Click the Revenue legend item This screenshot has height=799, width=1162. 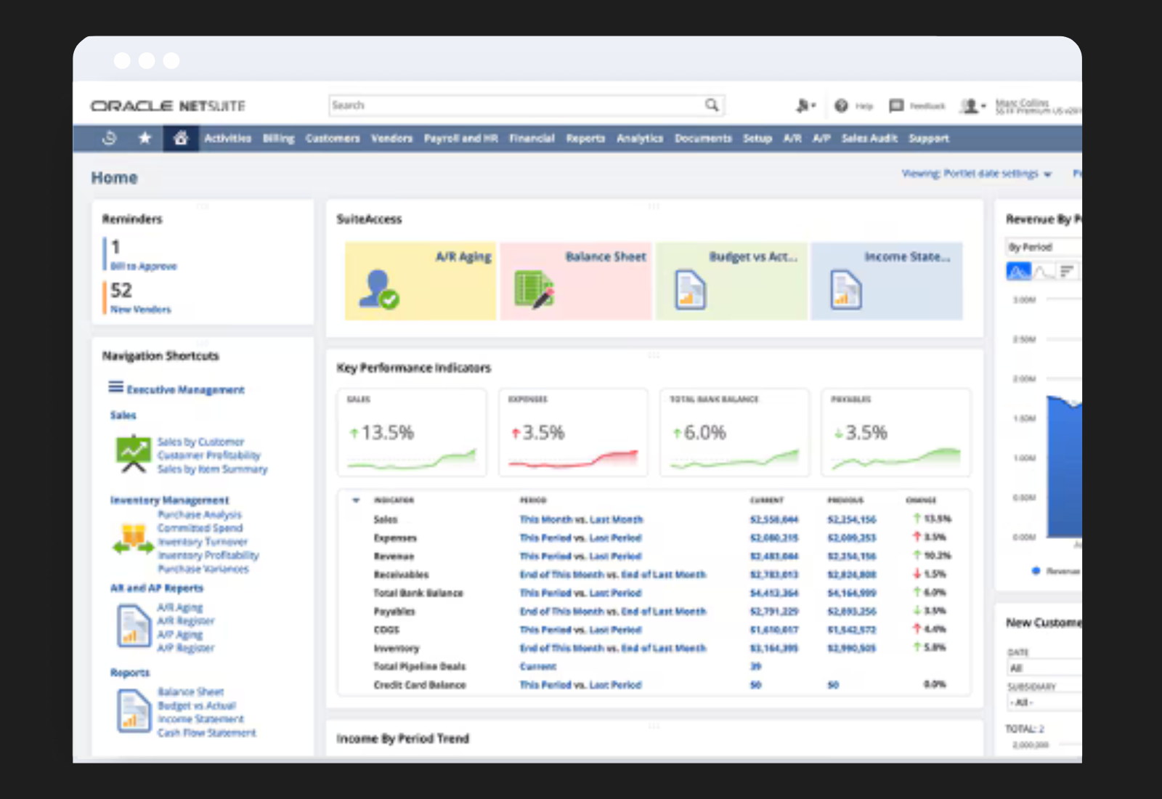coord(1056,571)
